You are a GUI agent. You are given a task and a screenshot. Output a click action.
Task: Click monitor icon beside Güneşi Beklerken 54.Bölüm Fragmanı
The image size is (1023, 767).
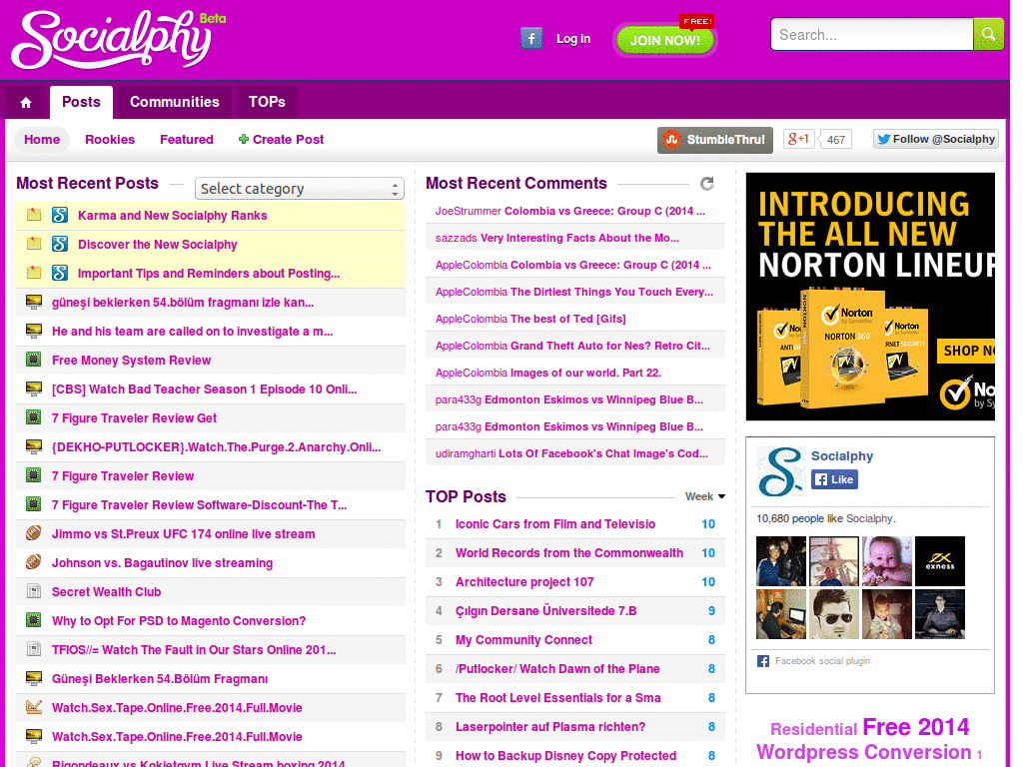(34, 678)
